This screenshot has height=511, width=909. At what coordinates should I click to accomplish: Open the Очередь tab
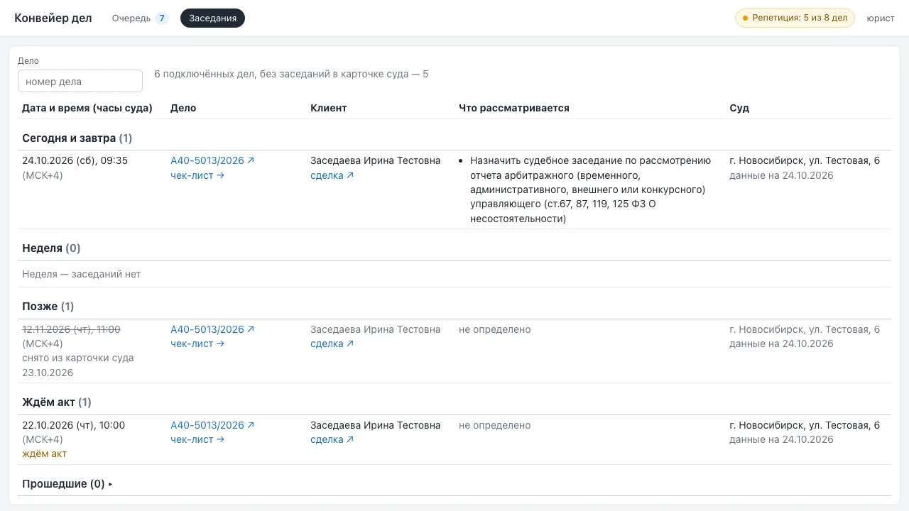(x=139, y=18)
